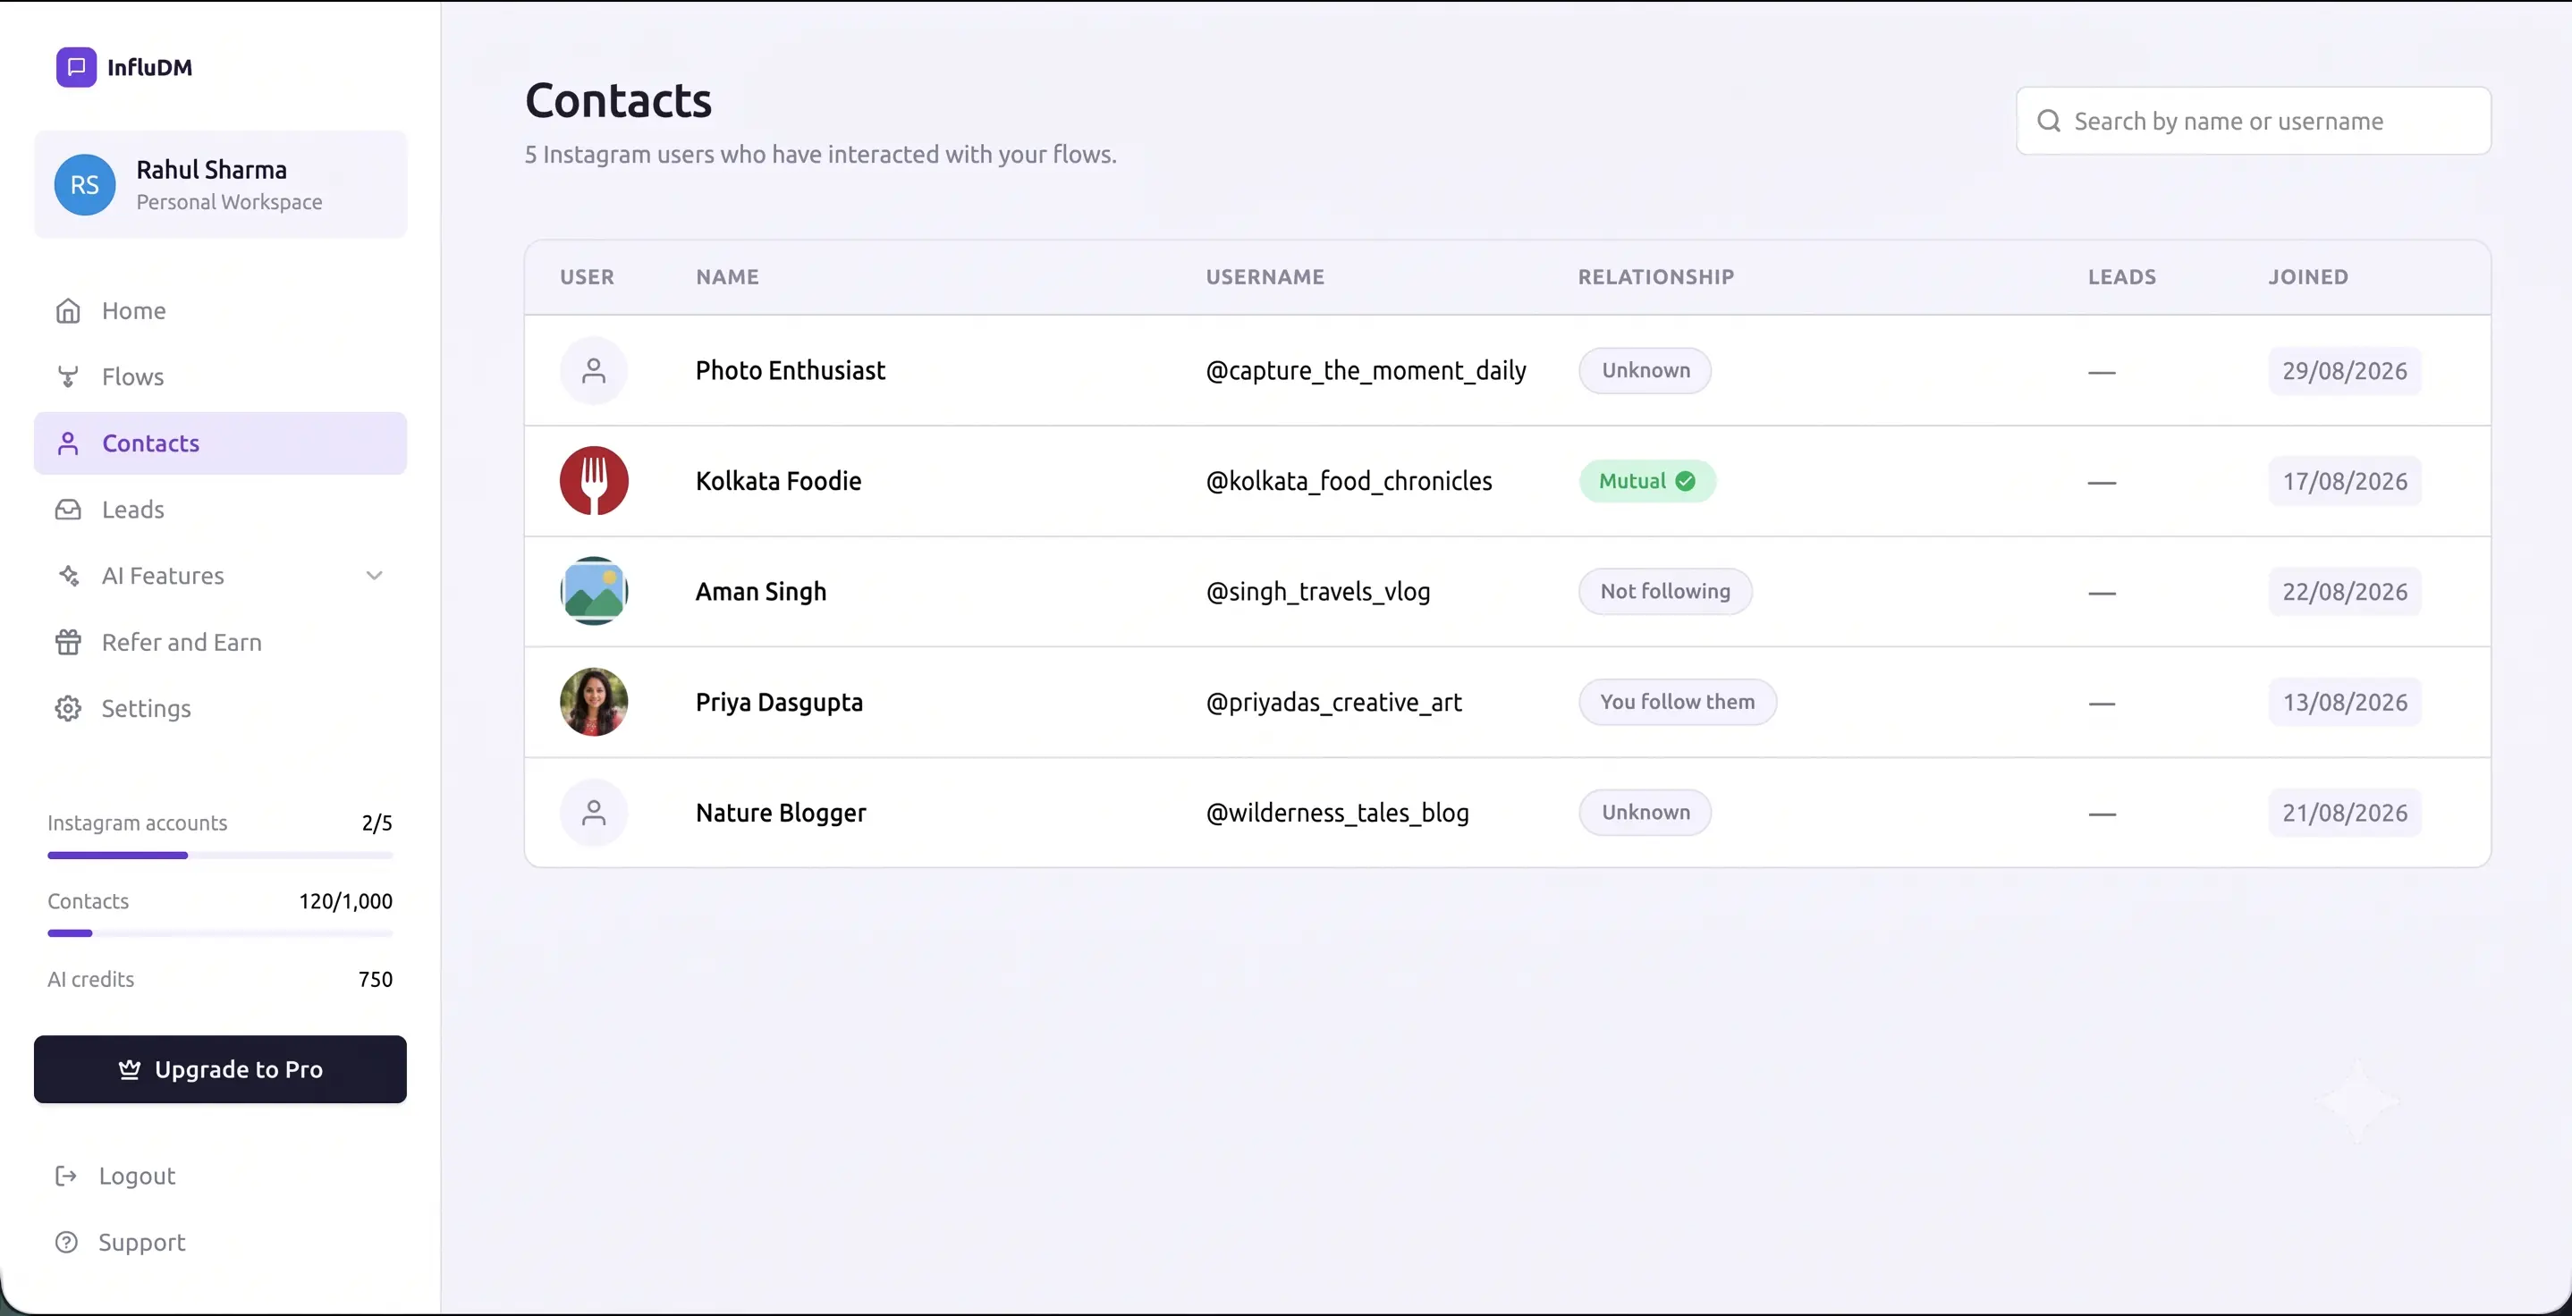Click the Upgrade to Pro button
Image resolution: width=2572 pixels, height=1316 pixels.
[x=221, y=1069]
